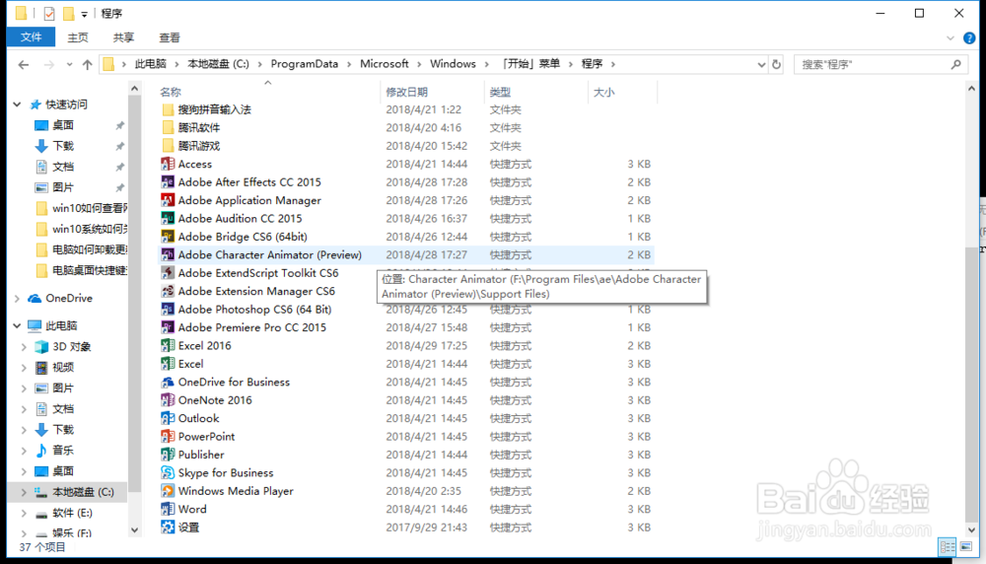Click Microsoft in the address path

pyautogui.click(x=385, y=64)
